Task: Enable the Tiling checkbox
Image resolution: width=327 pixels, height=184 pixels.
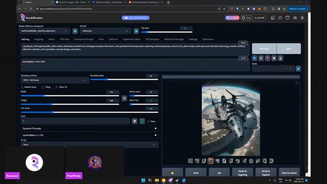Action: pyautogui.click(x=43, y=87)
